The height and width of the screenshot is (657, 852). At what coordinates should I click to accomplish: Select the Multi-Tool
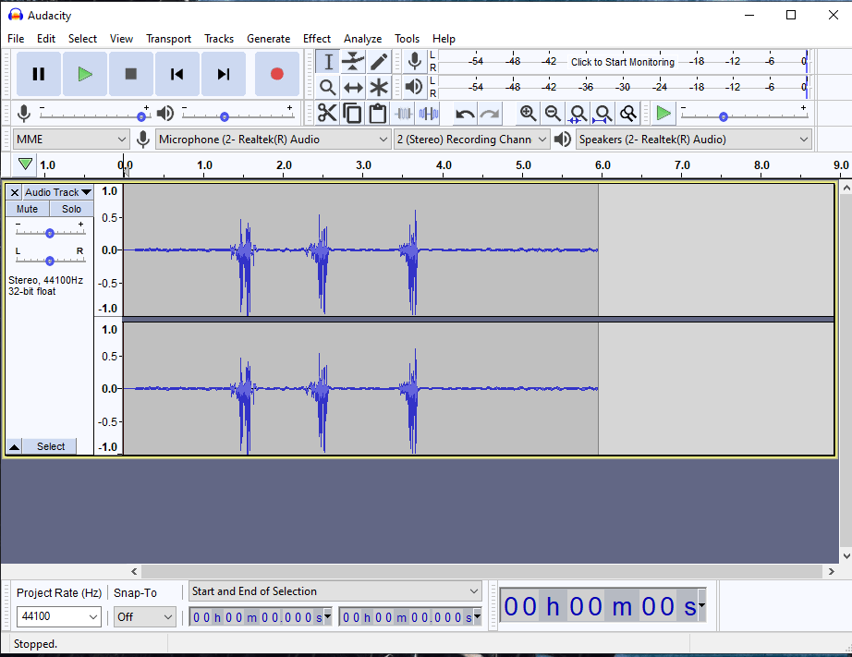(378, 87)
